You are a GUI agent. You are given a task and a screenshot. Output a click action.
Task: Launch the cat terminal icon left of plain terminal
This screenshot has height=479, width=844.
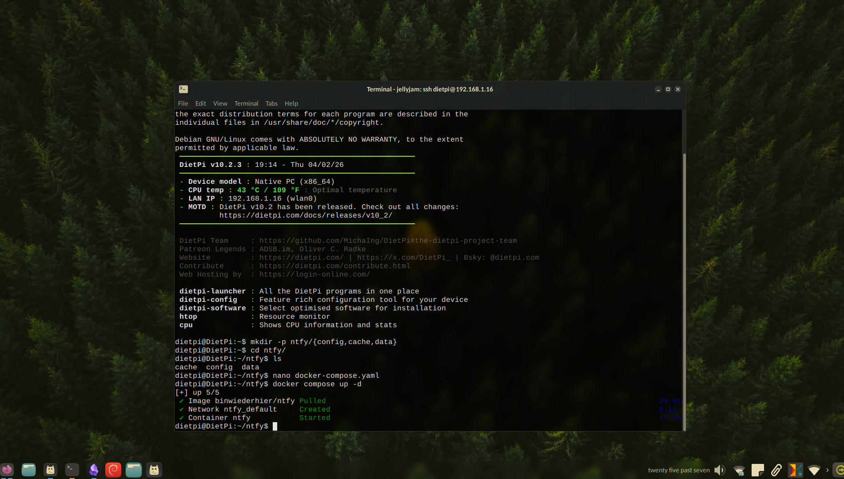click(50, 470)
